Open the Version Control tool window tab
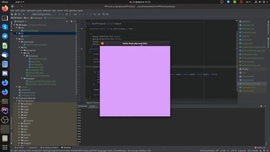Image resolution: width=270 pixels, height=152 pixels. 49,147
